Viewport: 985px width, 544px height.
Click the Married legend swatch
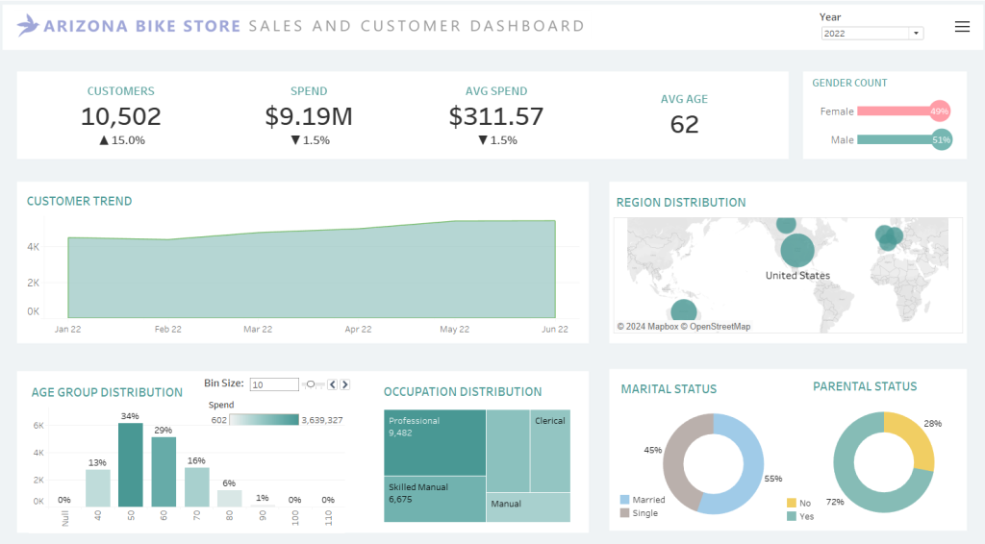click(x=625, y=500)
